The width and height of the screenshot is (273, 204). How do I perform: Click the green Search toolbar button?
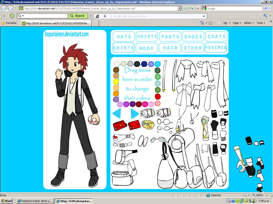click(x=78, y=16)
